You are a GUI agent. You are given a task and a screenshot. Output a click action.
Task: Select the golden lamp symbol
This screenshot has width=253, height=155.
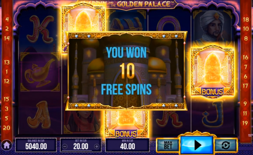tap(40, 73)
